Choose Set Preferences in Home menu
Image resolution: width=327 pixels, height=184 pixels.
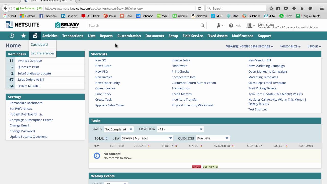click(x=43, y=53)
